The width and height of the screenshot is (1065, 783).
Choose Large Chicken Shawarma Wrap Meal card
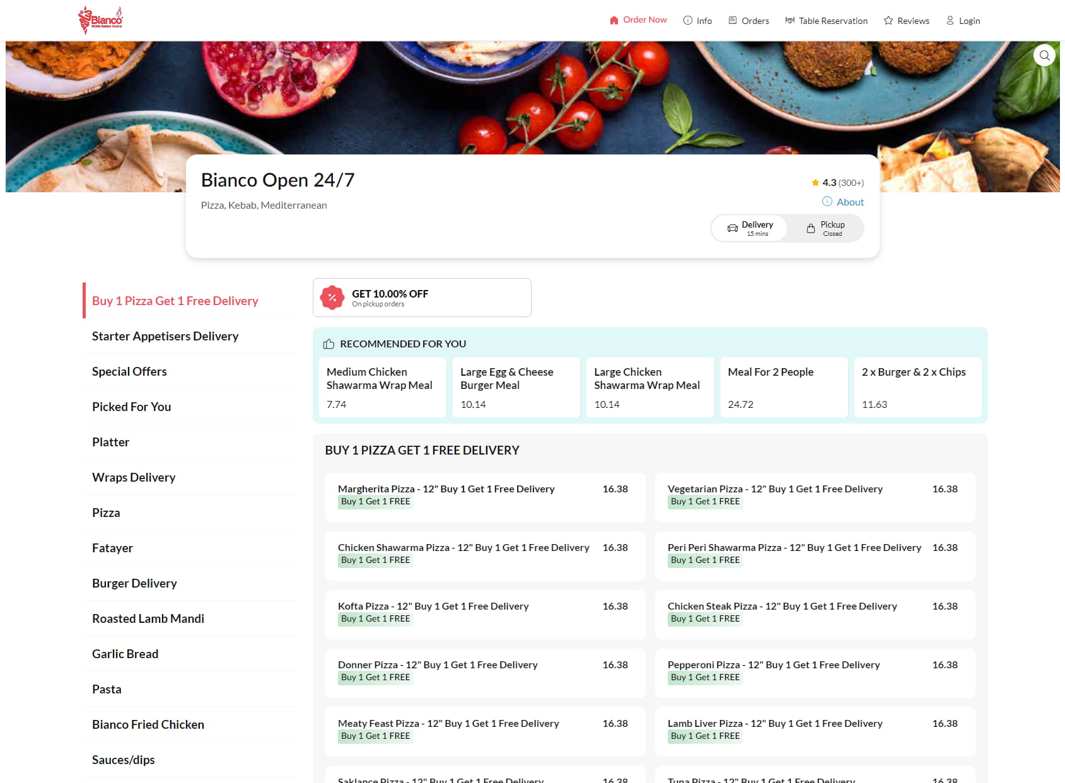click(x=650, y=388)
